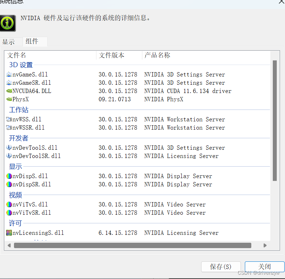Click nvDispS.dll's NVIDIA Display Server text
Image resolution: width=285 pixels, height=279 pixels.
[x=178, y=176]
